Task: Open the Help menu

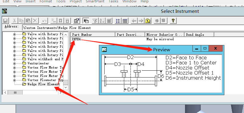Action: point(144,1)
